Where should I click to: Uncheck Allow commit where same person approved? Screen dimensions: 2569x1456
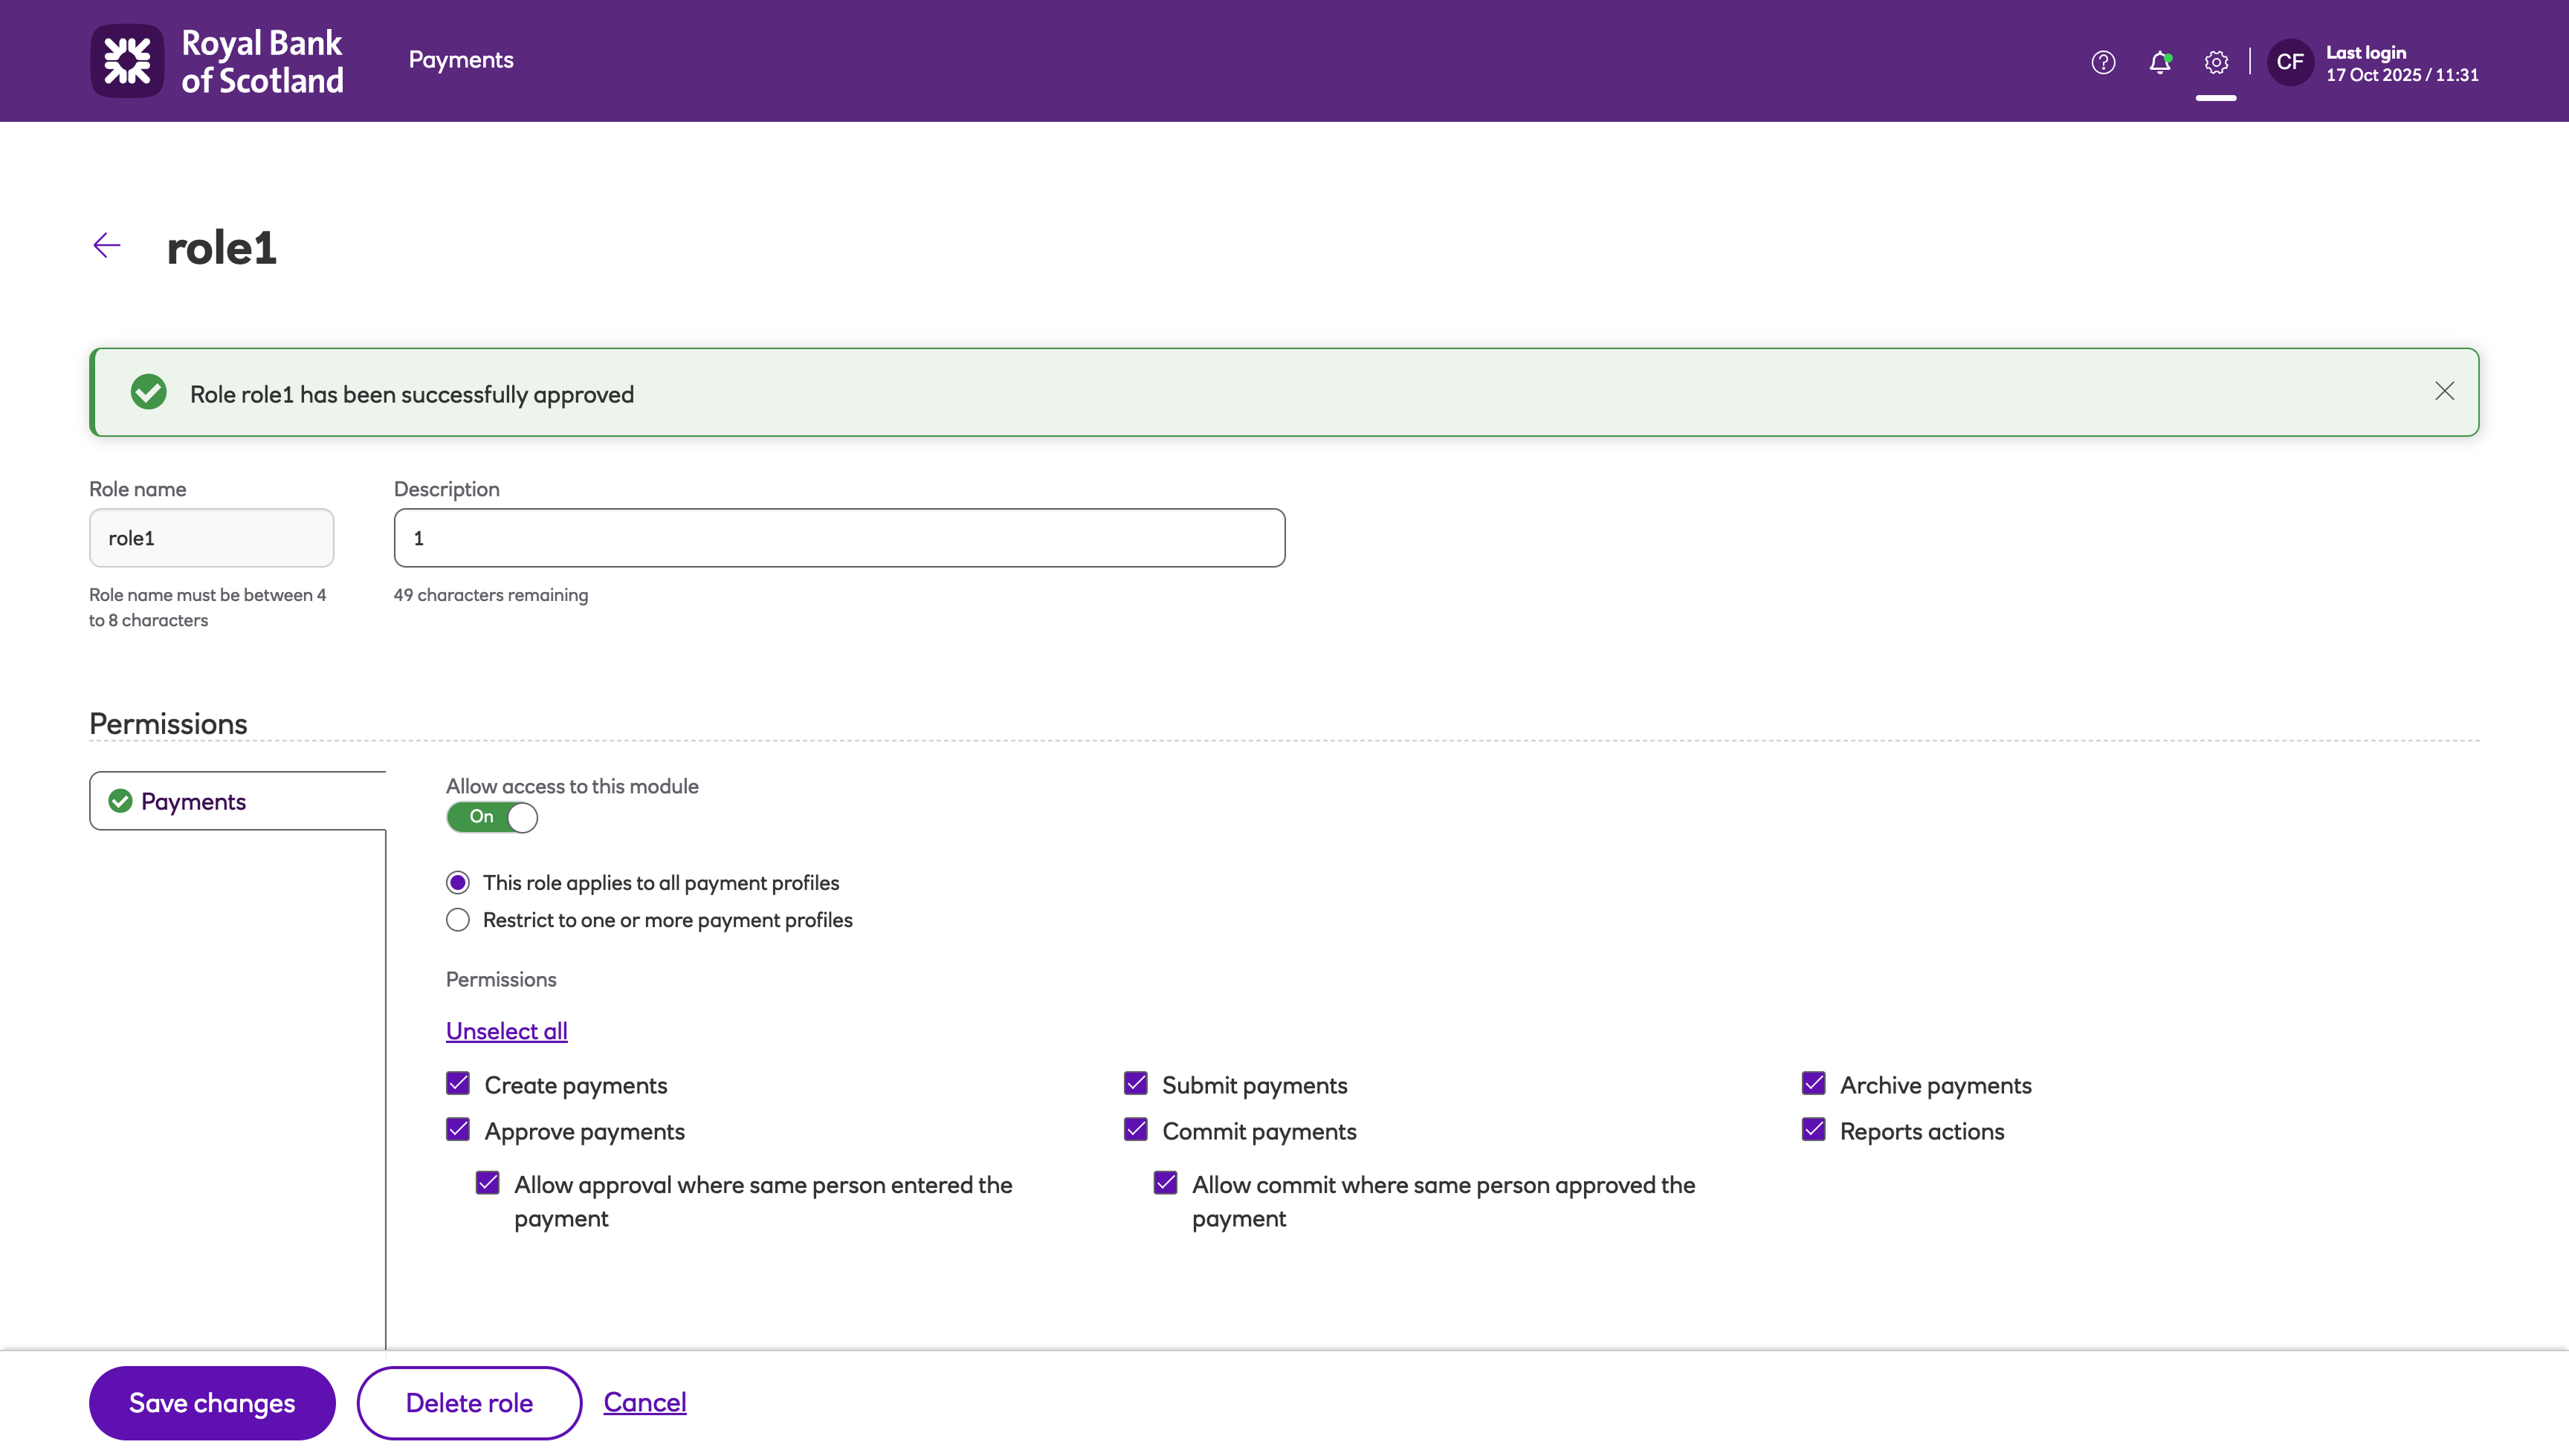click(x=1166, y=1183)
